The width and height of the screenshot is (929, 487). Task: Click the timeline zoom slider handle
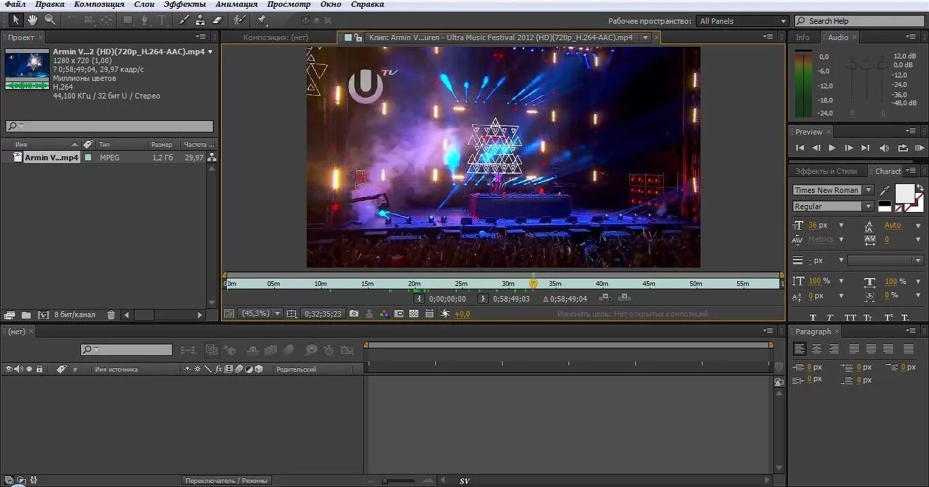386,481
